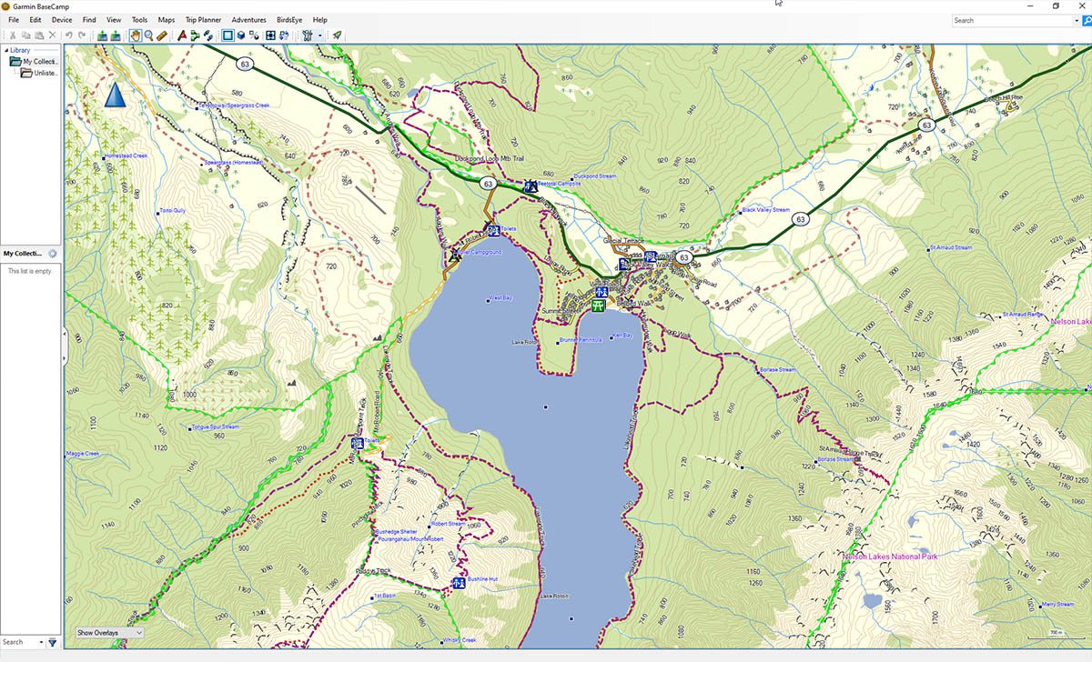
Task: Click the activity profile hiker icon
Action: [x=308, y=35]
